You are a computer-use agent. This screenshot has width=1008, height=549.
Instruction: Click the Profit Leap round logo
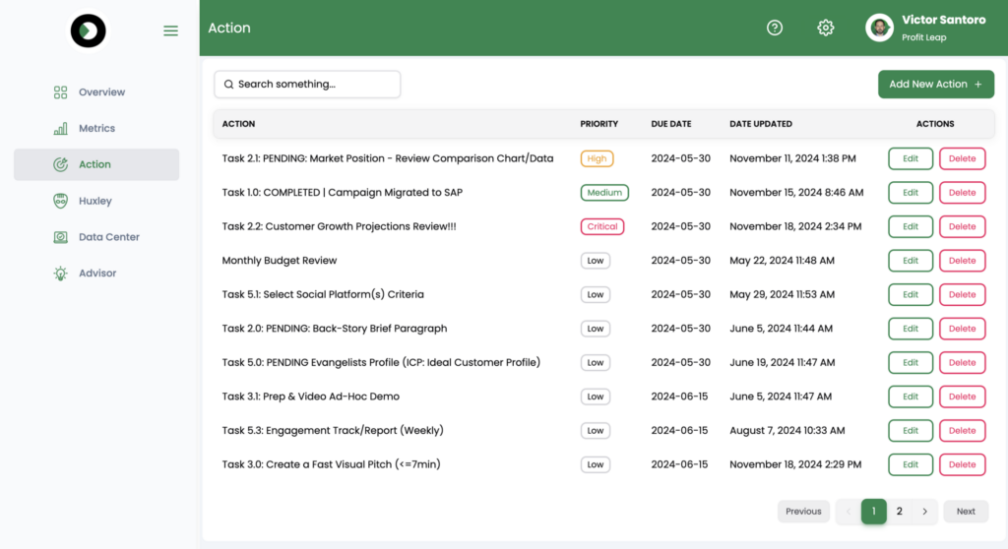click(x=88, y=30)
